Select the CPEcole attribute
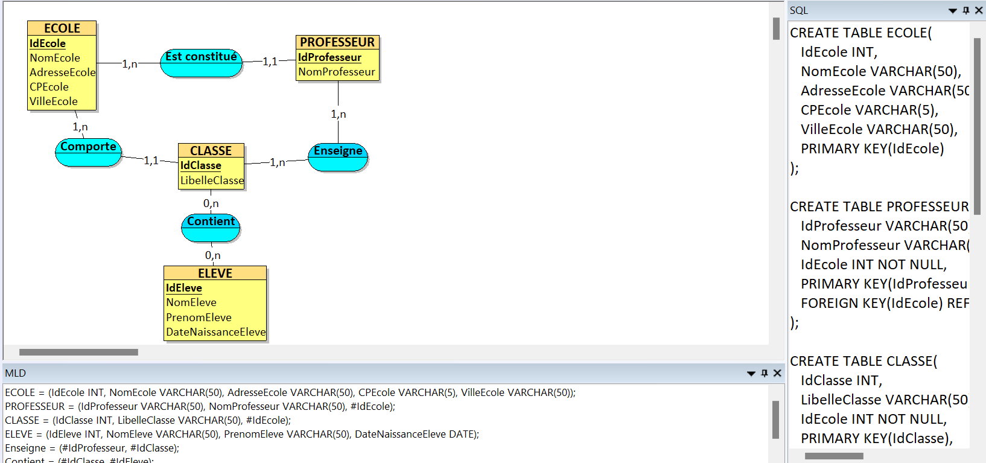The width and height of the screenshot is (986, 463). click(x=49, y=87)
